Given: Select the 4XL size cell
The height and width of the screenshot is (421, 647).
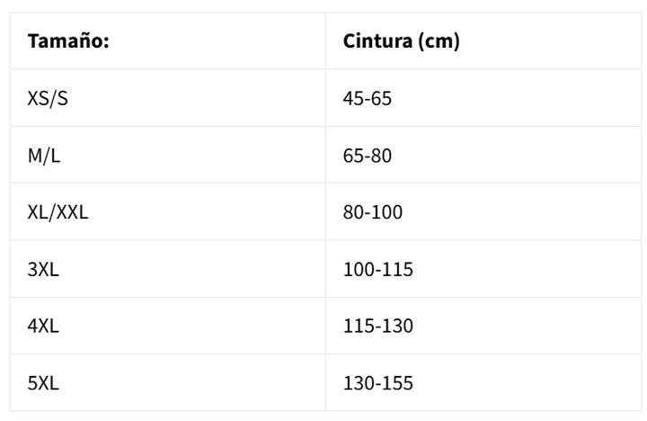Looking at the screenshot, I should (x=43, y=326).
